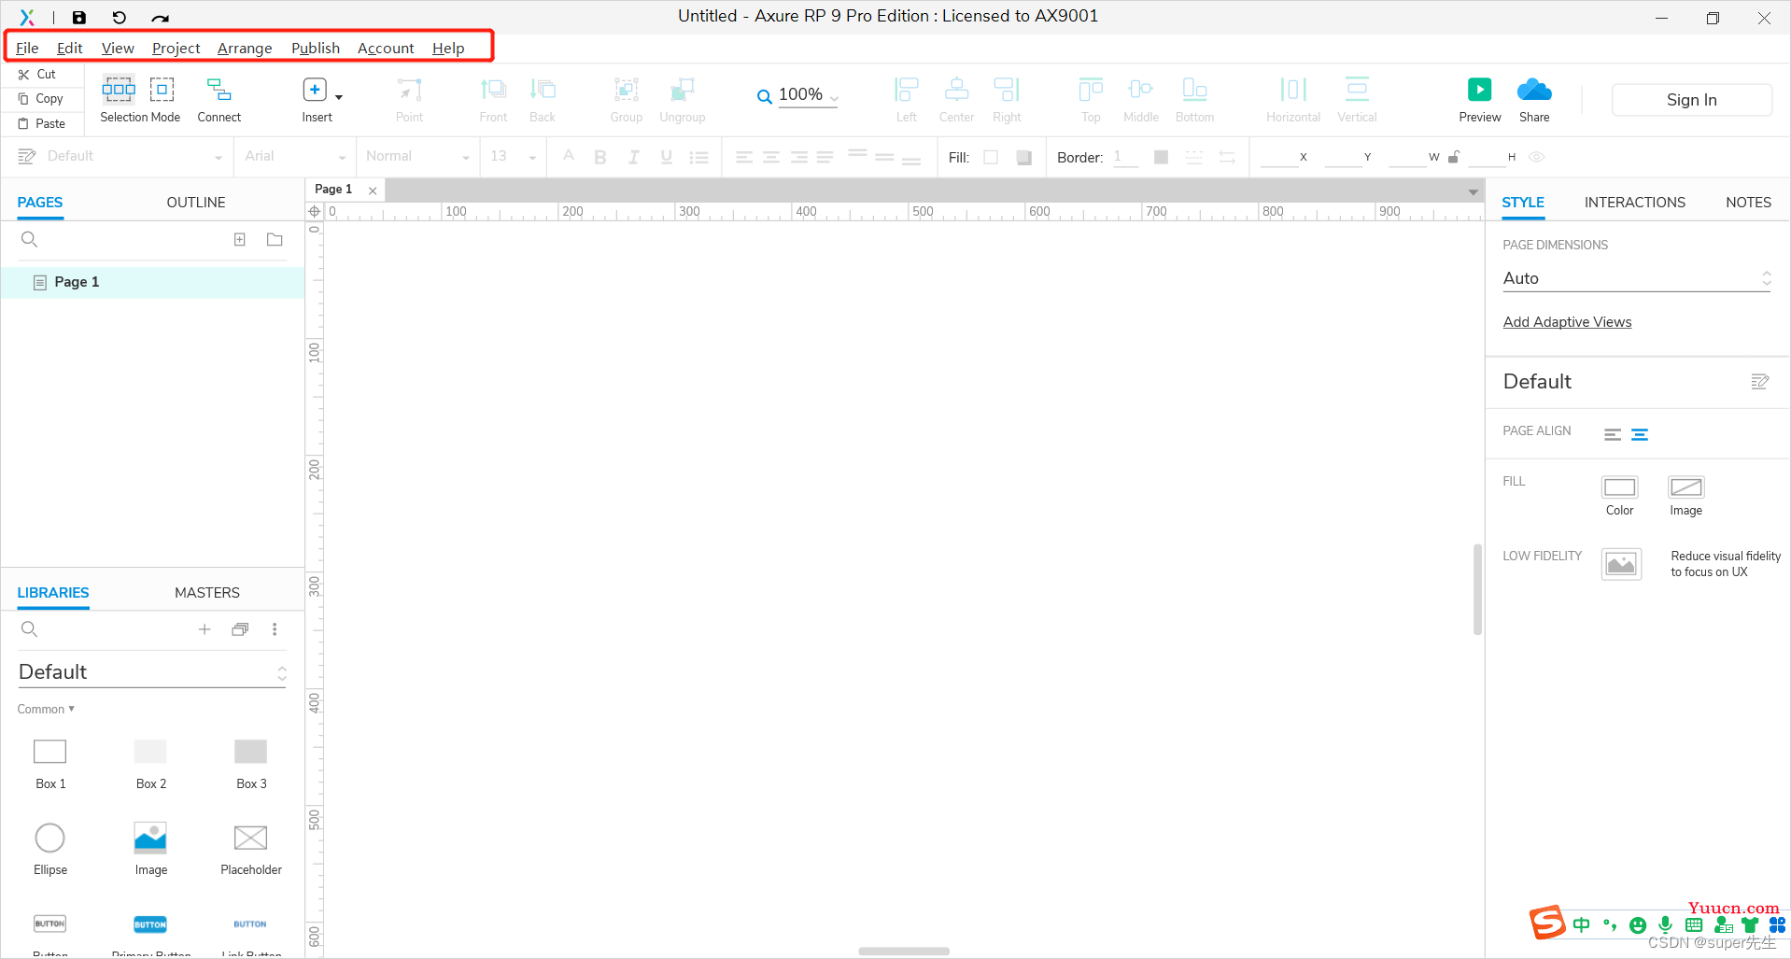Click the Preview play icon
Screen dimensions: 1791x959
click(1479, 90)
